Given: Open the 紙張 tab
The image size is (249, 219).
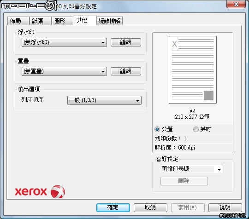Looking at the screenshot, I should pyautogui.click(x=40, y=21).
